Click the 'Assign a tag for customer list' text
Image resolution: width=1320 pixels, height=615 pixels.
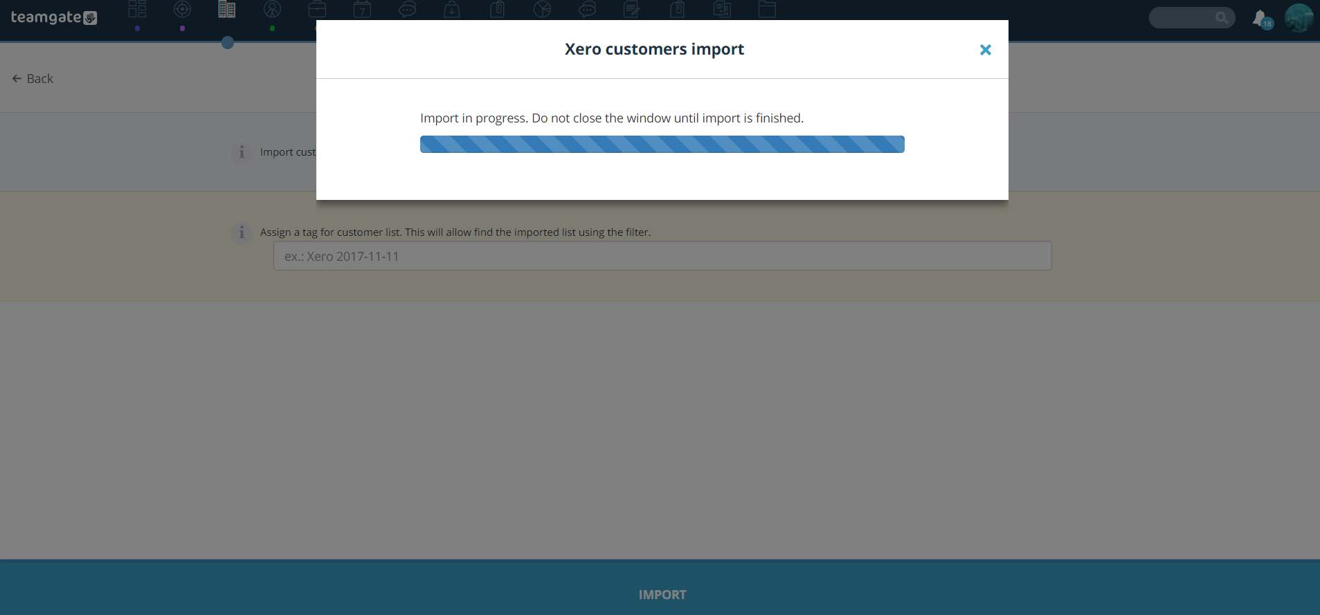[455, 232]
